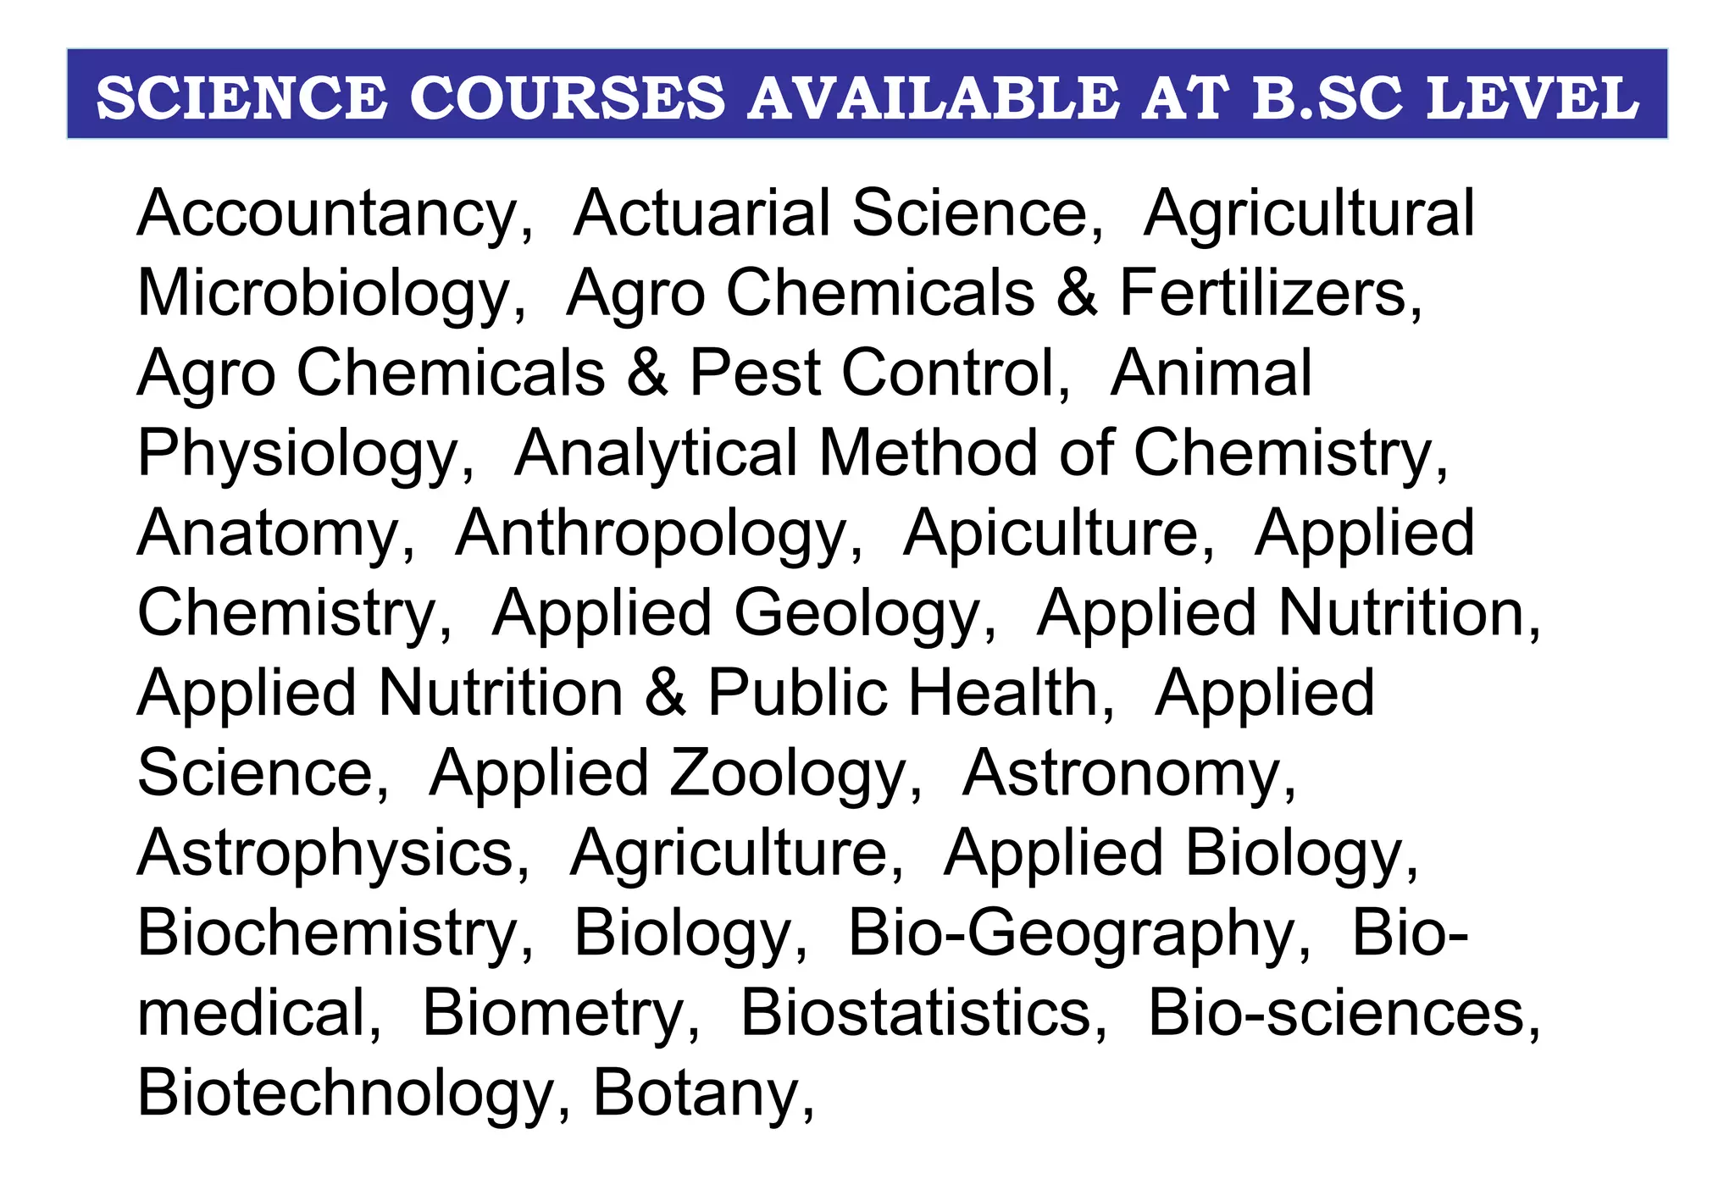Click the 'Applied Geology' text

point(737,613)
